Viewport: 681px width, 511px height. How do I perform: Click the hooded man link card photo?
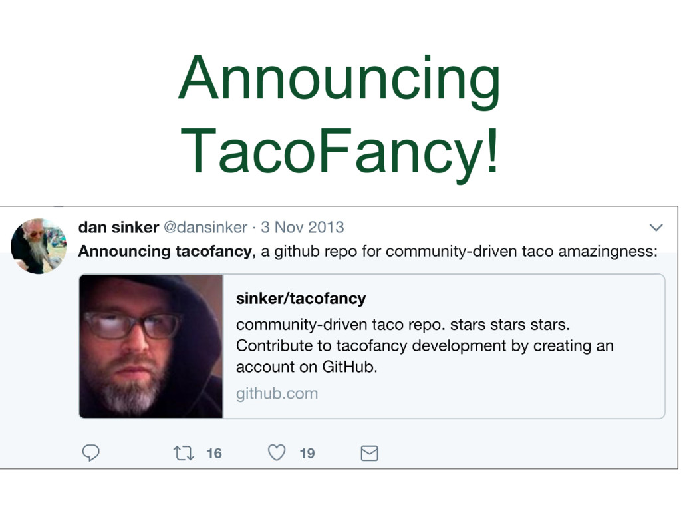151,346
